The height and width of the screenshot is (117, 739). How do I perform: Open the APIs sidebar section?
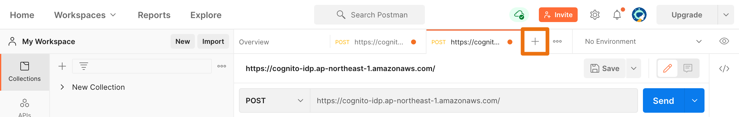pyautogui.click(x=25, y=107)
